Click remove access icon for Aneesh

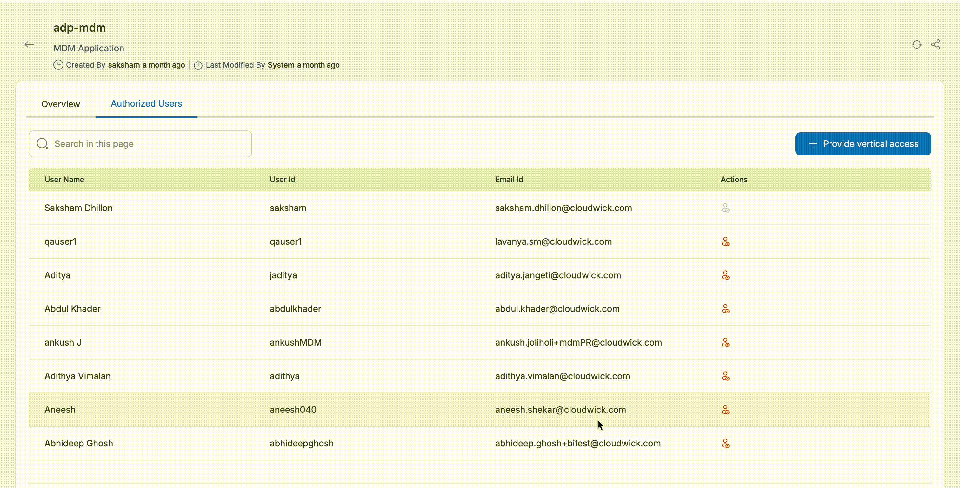click(x=725, y=410)
